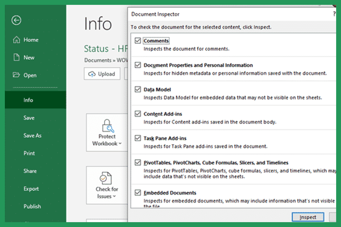Click the Document Inspector help icon

tap(335, 14)
